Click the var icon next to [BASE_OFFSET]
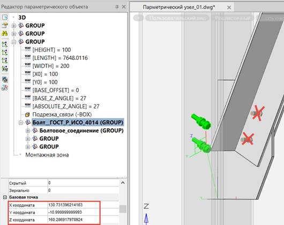Image resolution: width=284 pixels, height=225 pixels. [28, 90]
